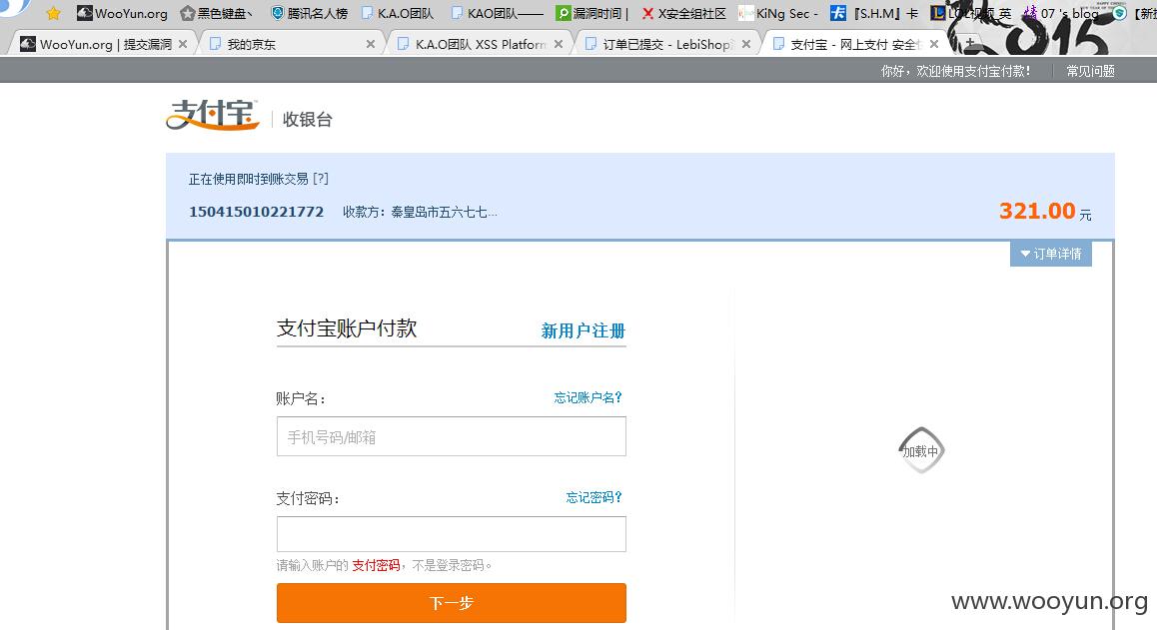Click the 支付宝 Alipay logo
Screen dimensions: 1157x630
[x=213, y=115]
